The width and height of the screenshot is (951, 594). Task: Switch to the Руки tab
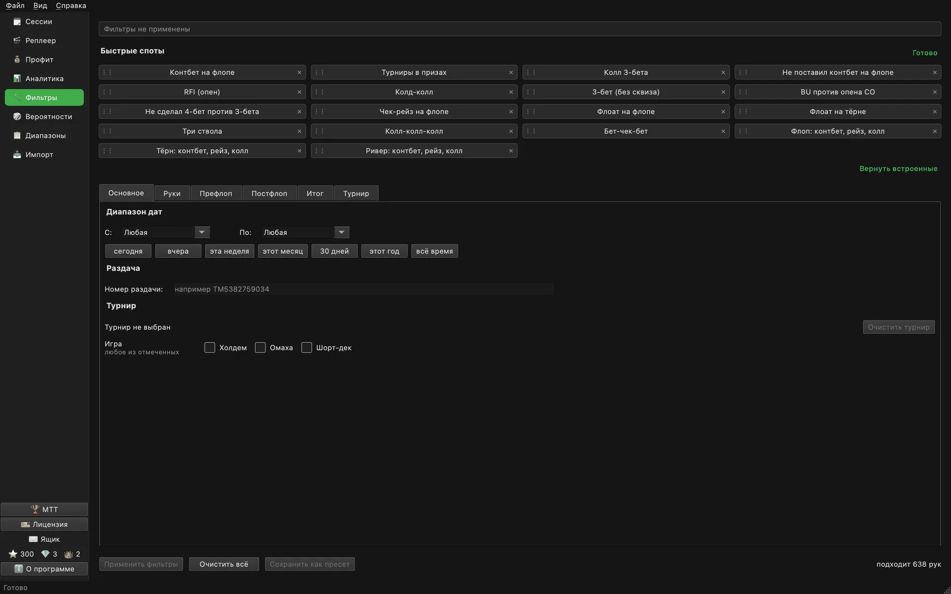172,193
